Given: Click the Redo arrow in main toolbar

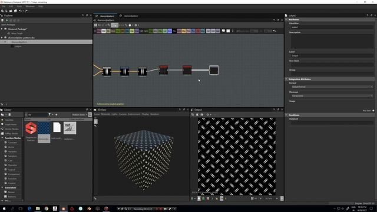Looking at the screenshot, I should coord(26,11).
